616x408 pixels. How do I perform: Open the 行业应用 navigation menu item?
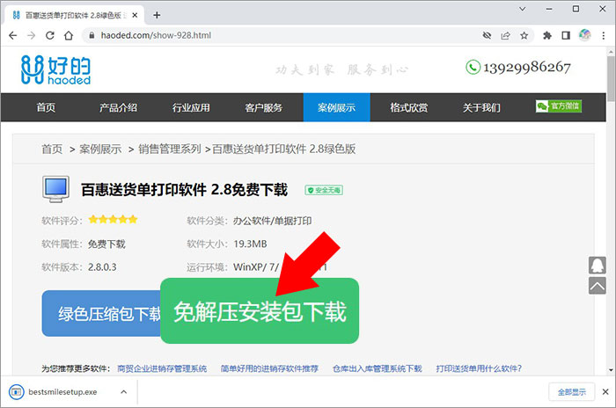coord(191,107)
